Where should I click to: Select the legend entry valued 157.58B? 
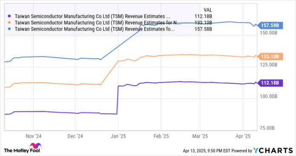[110, 29]
